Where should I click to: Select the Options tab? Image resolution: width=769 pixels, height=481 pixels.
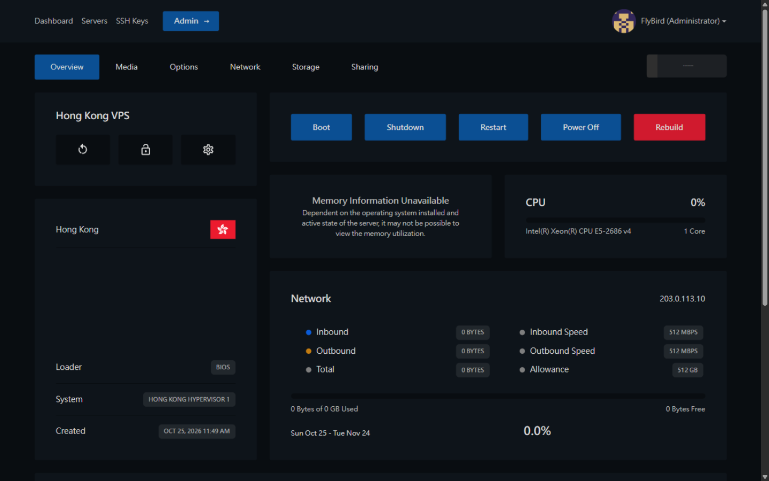184,67
